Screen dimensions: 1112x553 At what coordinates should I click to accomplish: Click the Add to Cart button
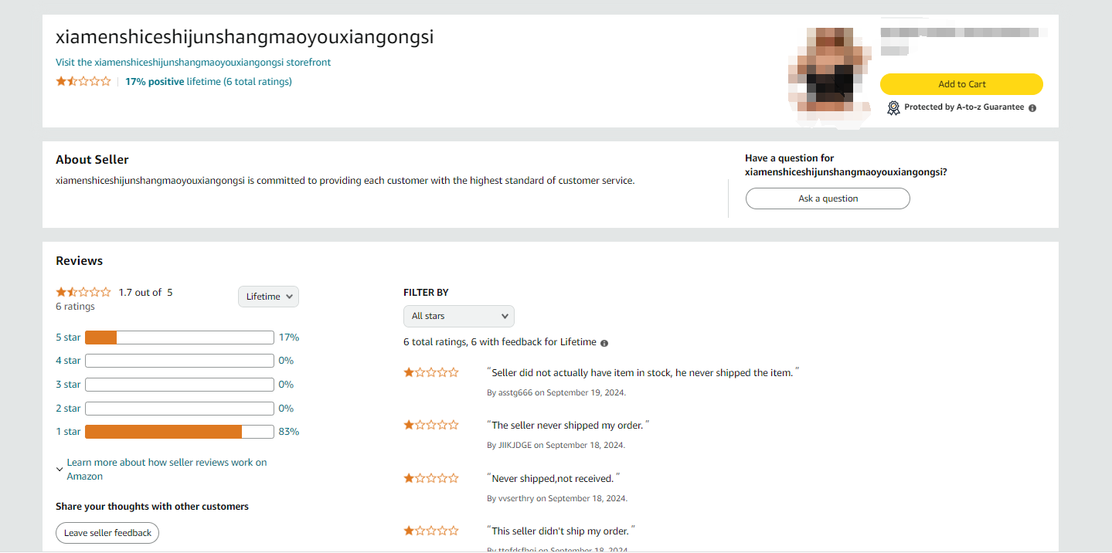coord(961,84)
